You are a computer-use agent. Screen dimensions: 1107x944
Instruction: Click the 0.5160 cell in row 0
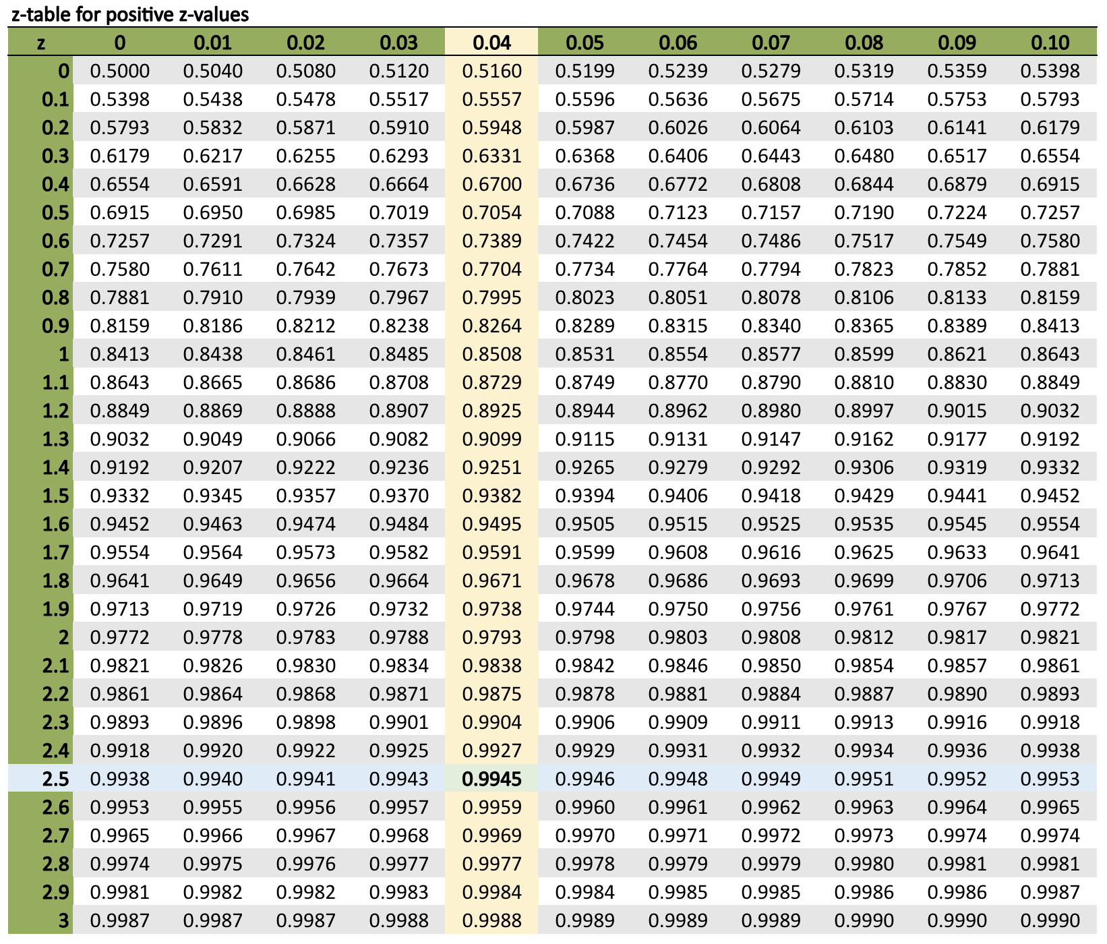pyautogui.click(x=491, y=71)
